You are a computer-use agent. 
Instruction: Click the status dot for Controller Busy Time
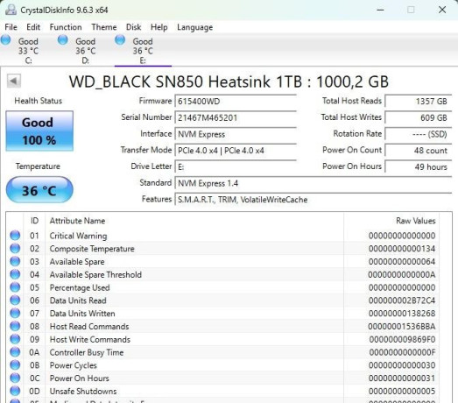[x=15, y=352]
